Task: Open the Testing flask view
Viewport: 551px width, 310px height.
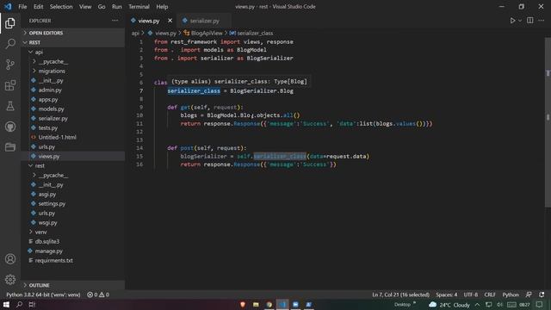Action: [10, 106]
